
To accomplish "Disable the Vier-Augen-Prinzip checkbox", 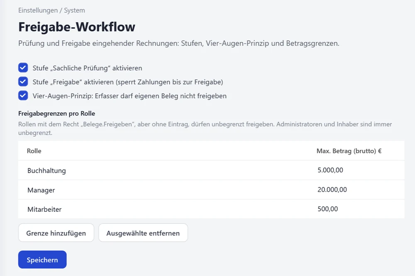I will click(x=23, y=95).
